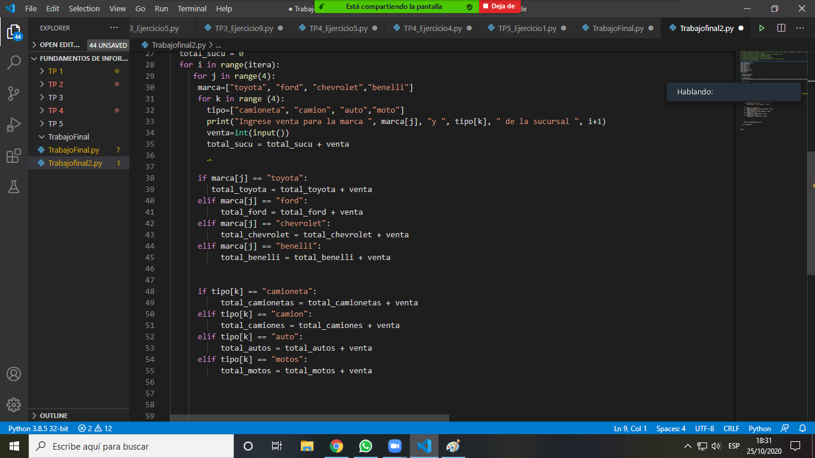Open the Edit menu
The width and height of the screenshot is (815, 458).
tap(53, 8)
